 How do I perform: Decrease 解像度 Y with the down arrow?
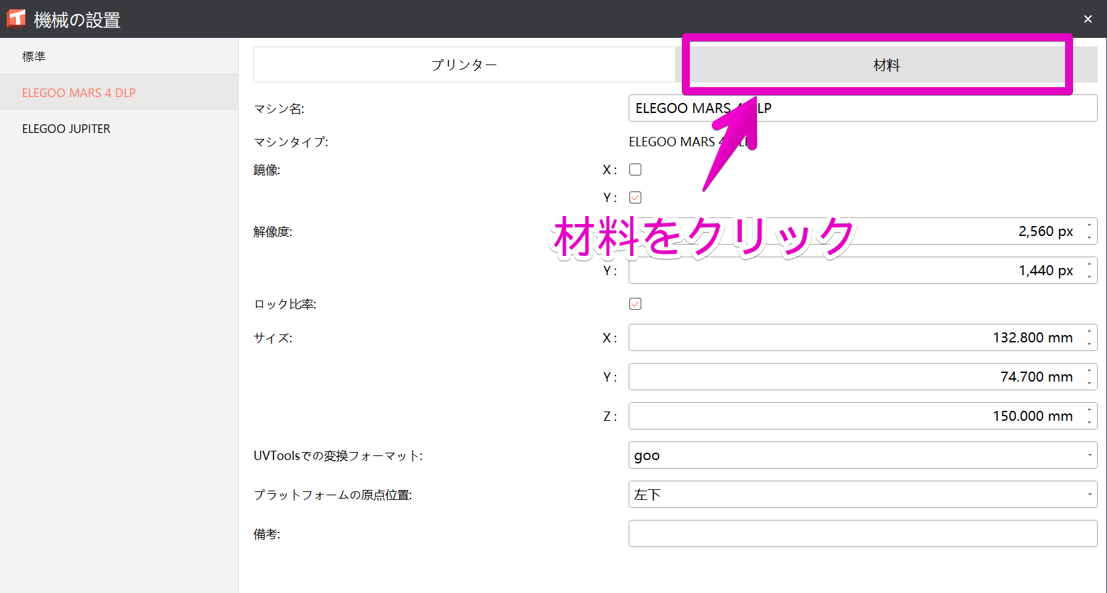tap(1089, 277)
